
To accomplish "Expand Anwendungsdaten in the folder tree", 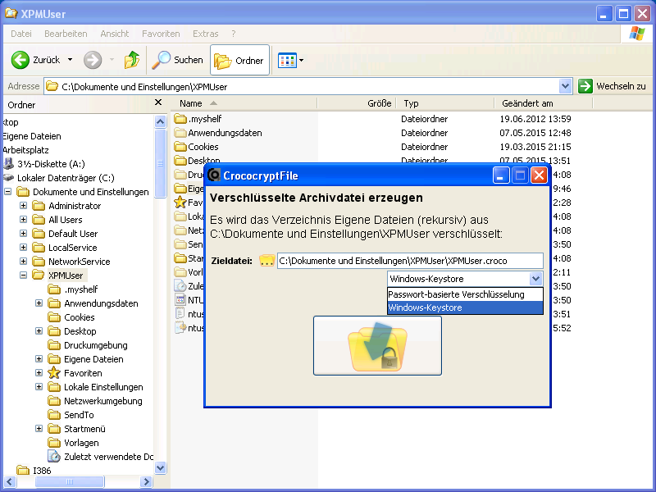I will click(x=39, y=303).
